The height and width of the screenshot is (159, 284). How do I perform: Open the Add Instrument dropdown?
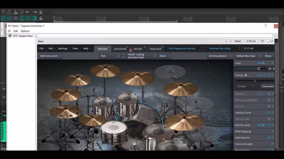[51, 56]
